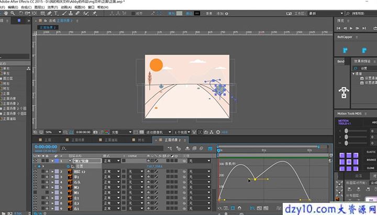Collapse layer 1 properties
Screen dimensions: 377x215
tap(52, 161)
